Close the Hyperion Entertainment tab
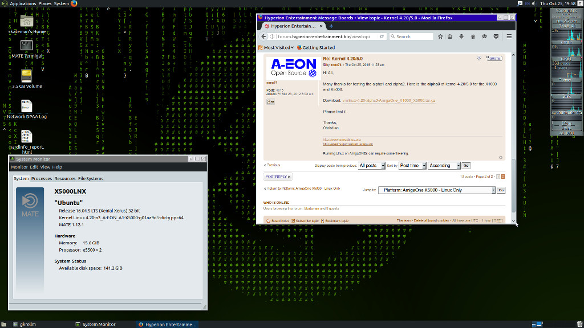584x328 pixels. pyautogui.click(x=321, y=26)
